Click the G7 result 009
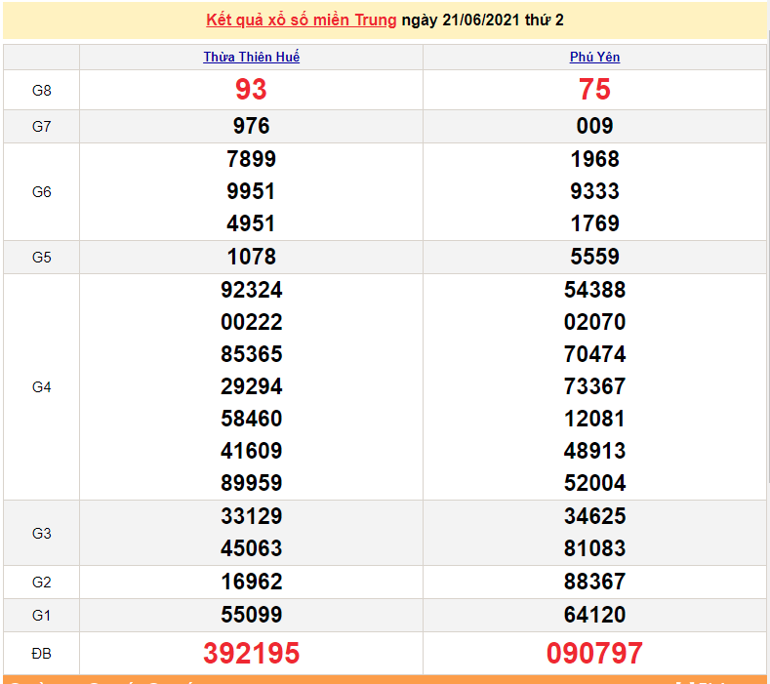Image resolution: width=770 pixels, height=684 pixels. click(594, 126)
